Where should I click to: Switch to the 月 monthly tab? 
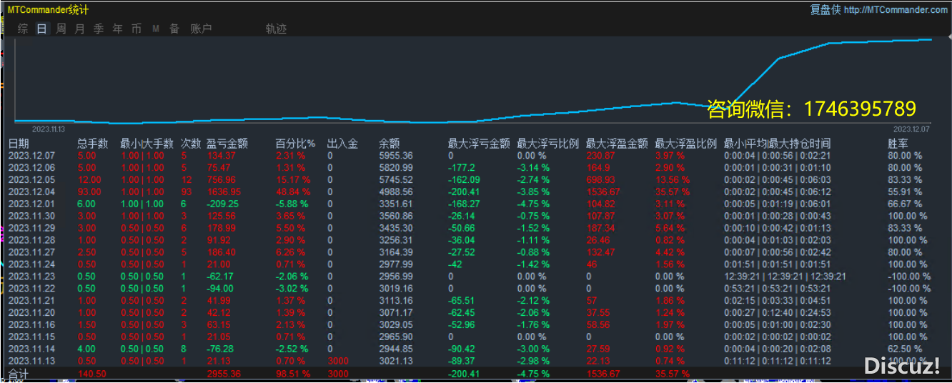click(79, 29)
